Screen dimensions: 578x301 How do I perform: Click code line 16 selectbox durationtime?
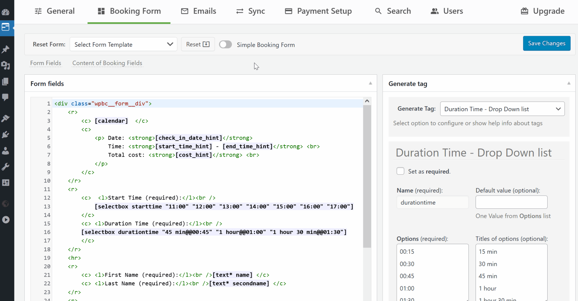click(214, 232)
